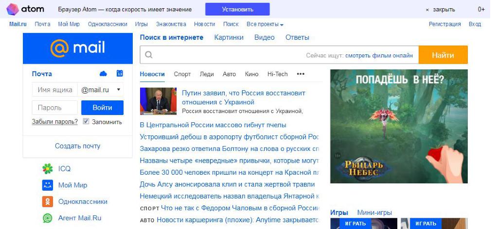Open the @mail.ru domain dropdown

click(101, 90)
